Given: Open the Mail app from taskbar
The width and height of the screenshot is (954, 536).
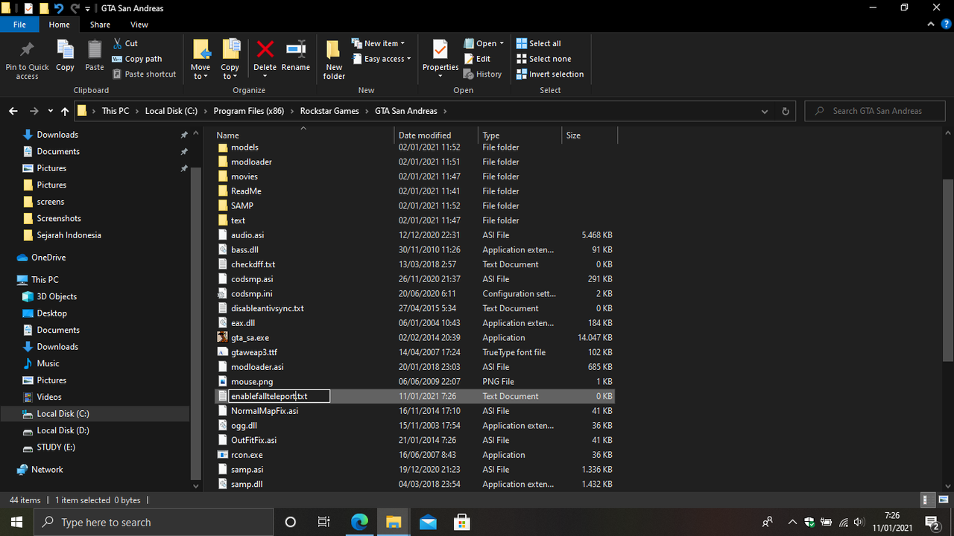Looking at the screenshot, I should coord(428,522).
